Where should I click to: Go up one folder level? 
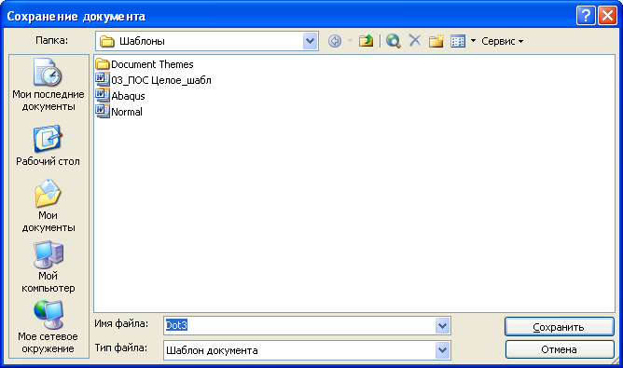tap(366, 41)
